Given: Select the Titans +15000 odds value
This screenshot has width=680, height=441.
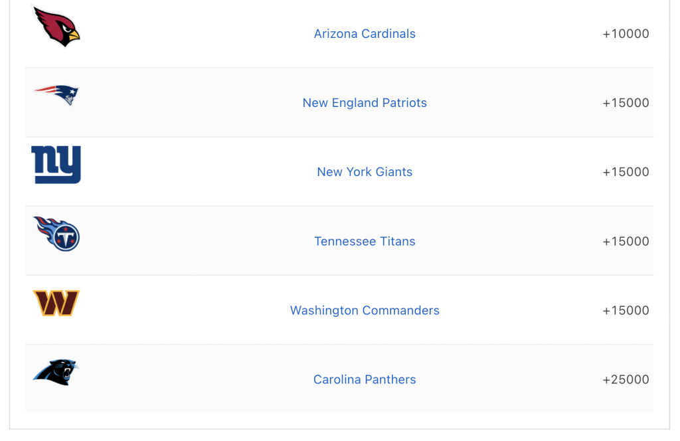Looking at the screenshot, I should pos(626,241).
